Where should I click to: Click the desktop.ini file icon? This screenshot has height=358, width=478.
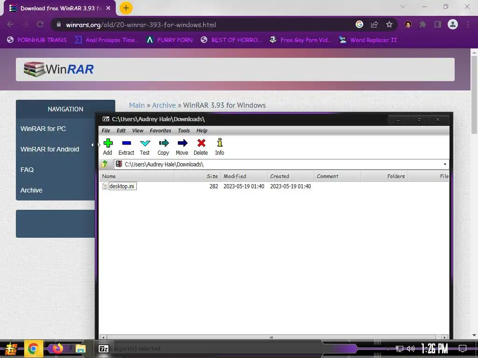tap(105, 186)
